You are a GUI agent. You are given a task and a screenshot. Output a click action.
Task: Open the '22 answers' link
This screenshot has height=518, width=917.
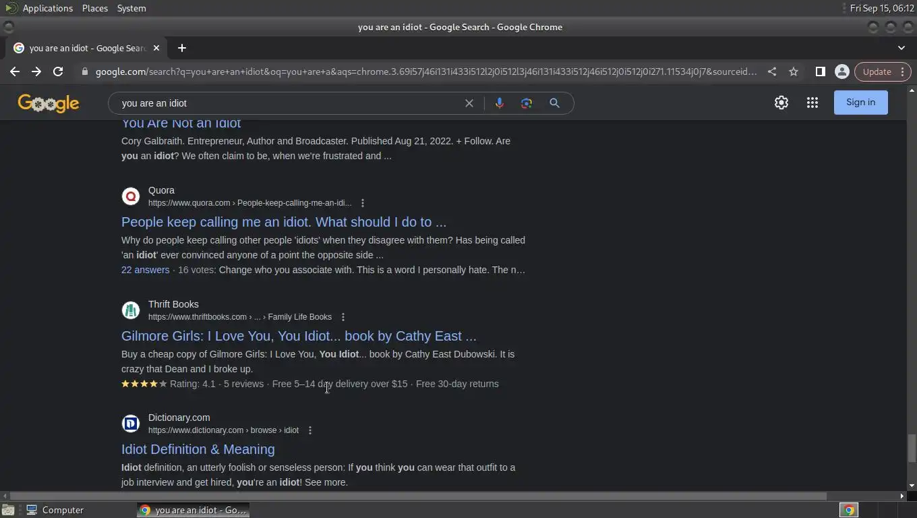[x=145, y=270]
